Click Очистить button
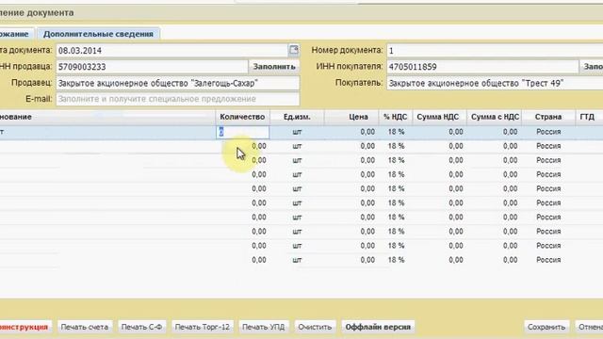The height and width of the screenshot is (339, 603). (x=315, y=327)
